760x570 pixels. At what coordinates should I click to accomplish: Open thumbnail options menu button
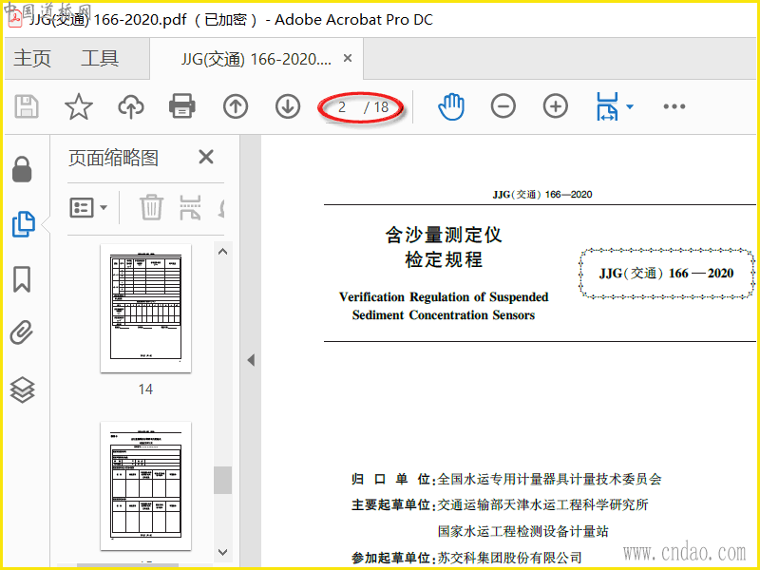tap(88, 208)
